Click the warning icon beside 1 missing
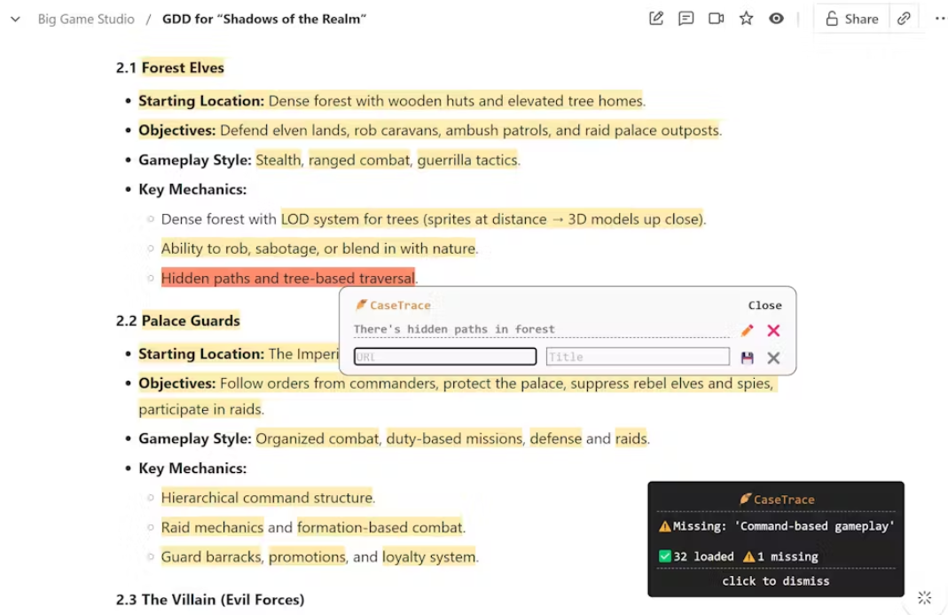The image size is (948, 615). click(x=749, y=556)
